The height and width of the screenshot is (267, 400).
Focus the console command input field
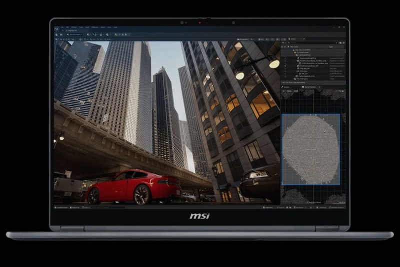point(107,207)
